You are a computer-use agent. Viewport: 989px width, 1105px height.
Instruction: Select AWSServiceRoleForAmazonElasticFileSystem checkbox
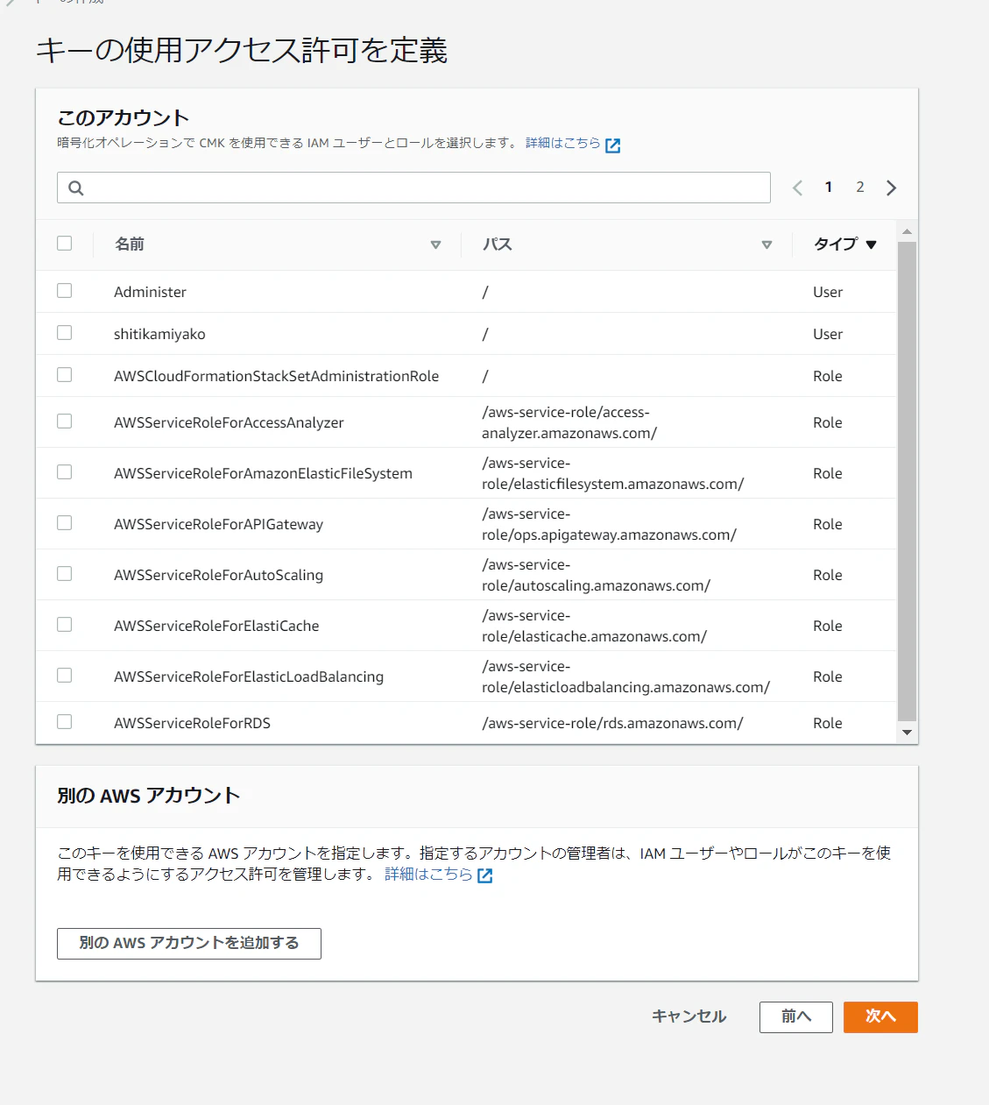[x=65, y=472]
